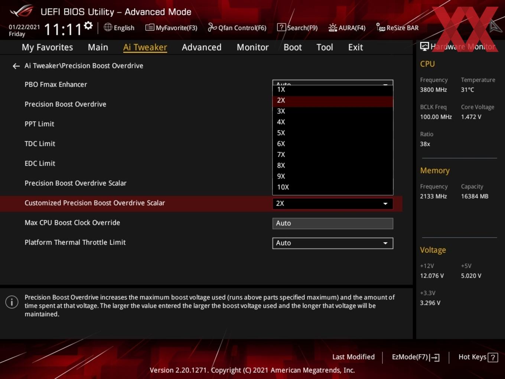The image size is (505, 379).
Task: Switch to EzMode(F7)
Action: pyautogui.click(x=416, y=357)
